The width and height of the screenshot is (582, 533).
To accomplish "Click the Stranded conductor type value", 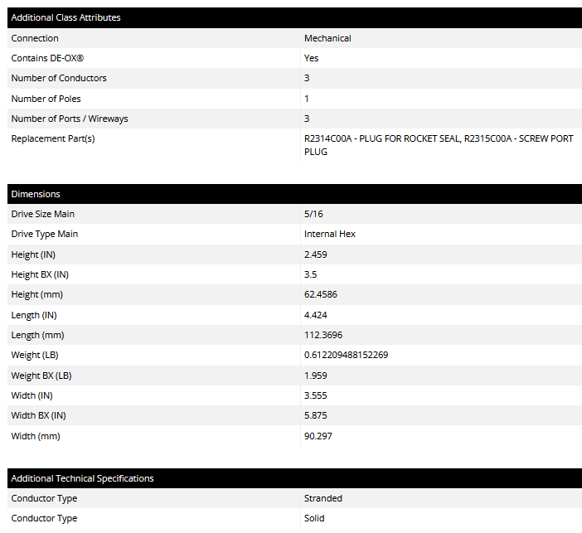I will click(323, 498).
